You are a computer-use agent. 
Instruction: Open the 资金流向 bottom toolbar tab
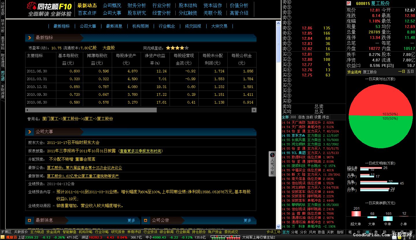tap(53, 232)
